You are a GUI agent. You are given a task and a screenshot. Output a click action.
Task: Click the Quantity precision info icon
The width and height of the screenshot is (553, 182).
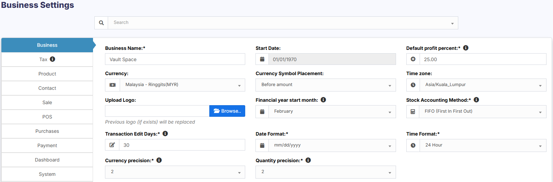(x=308, y=160)
